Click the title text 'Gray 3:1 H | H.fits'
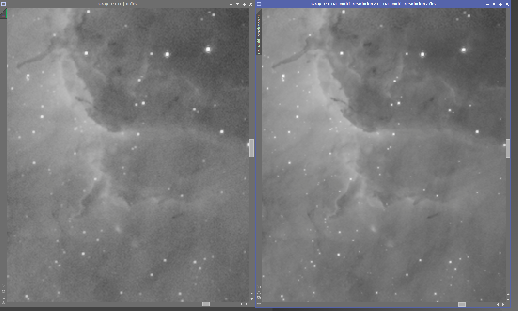This screenshot has width=518, height=311. click(117, 4)
